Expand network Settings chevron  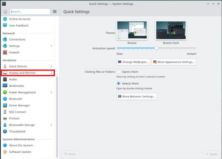51,46
